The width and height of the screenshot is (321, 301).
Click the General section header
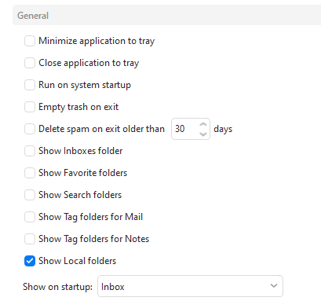pyautogui.click(x=167, y=15)
